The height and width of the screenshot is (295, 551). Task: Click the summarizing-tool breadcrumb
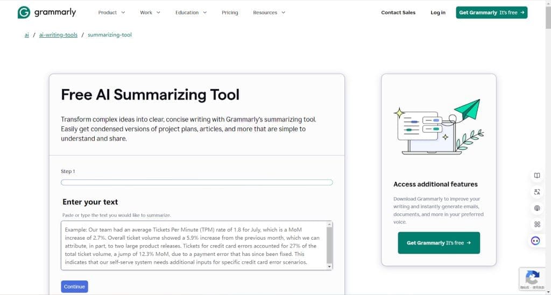tap(110, 35)
